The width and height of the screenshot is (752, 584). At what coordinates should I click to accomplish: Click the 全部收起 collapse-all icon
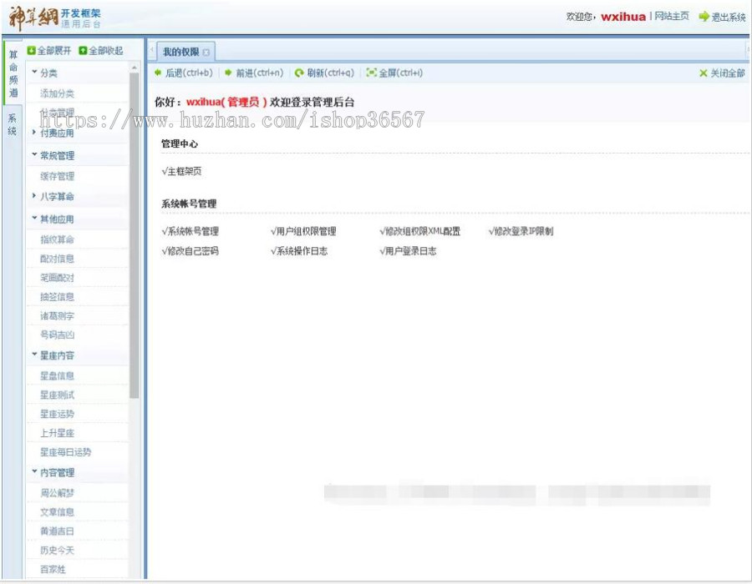83,51
